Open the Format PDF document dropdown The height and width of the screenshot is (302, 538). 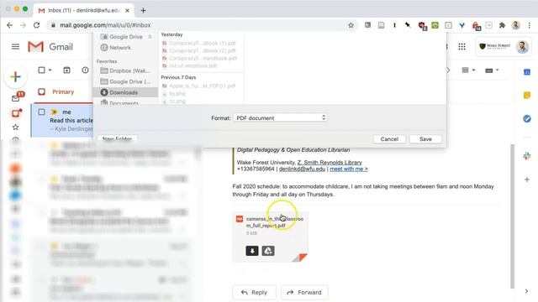(x=280, y=117)
